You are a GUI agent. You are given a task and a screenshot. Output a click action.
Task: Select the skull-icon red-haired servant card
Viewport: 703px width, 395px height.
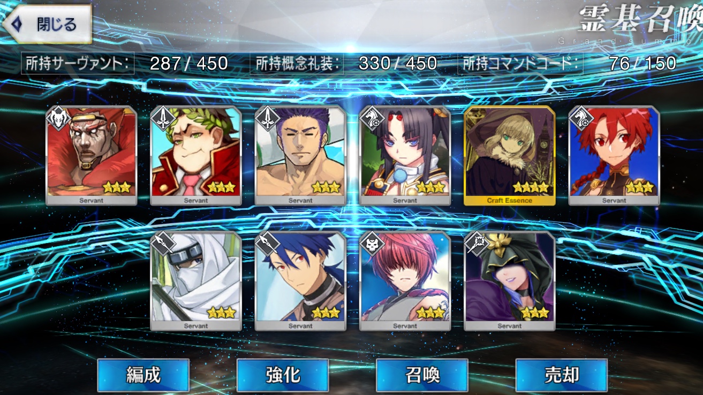point(405,281)
